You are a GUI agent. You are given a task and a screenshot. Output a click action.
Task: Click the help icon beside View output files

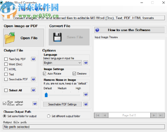coord(35,103)
